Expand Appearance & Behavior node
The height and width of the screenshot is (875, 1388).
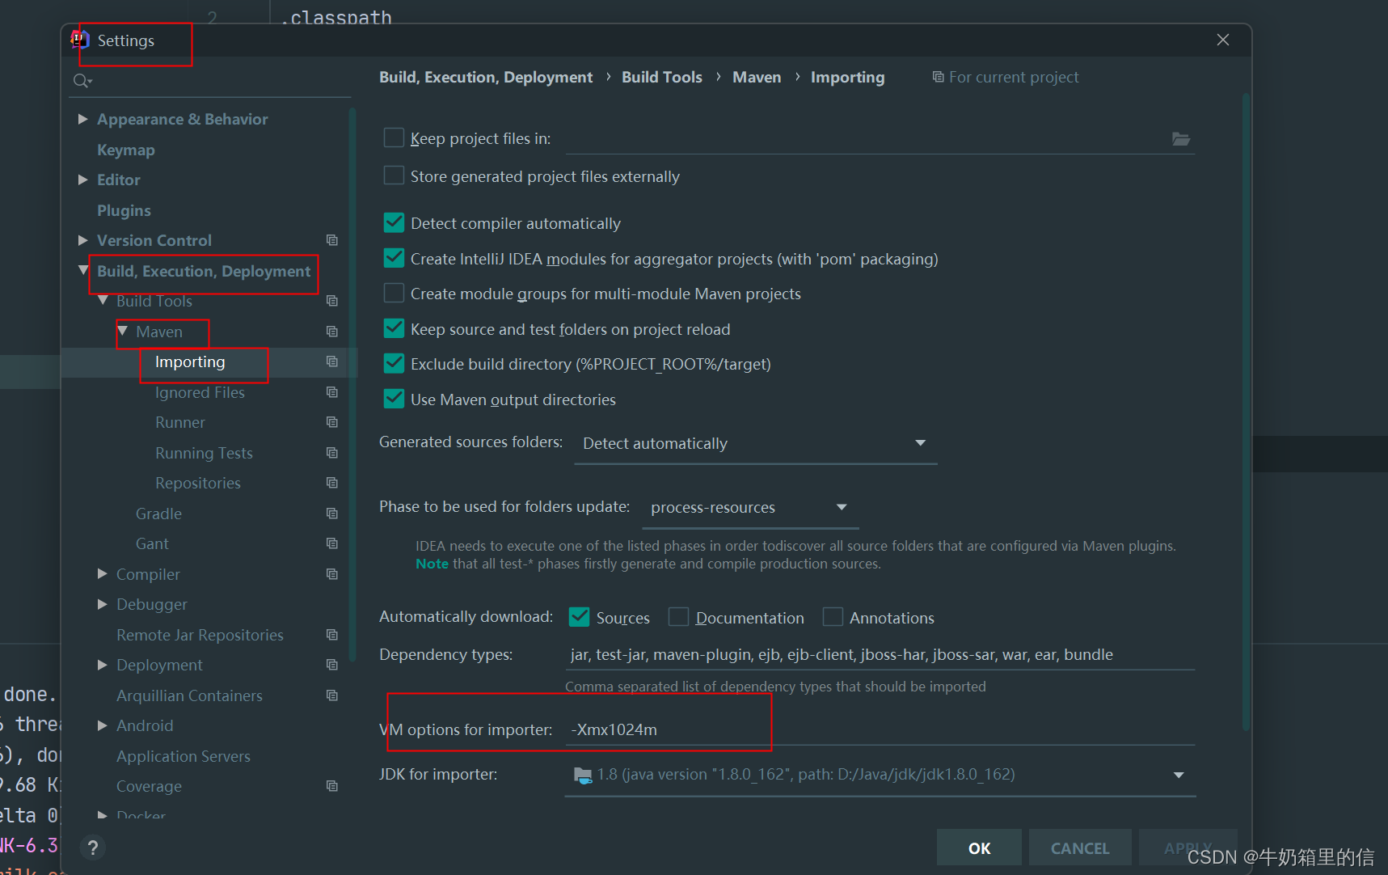pos(82,119)
